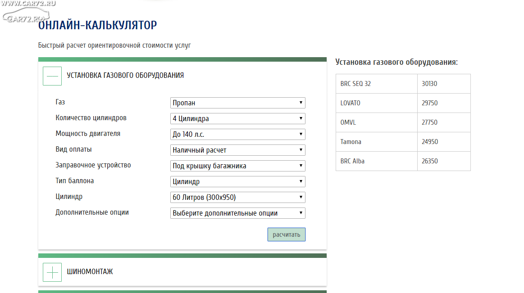Screen dimensions: 524x293
Task: Click the УСТАНОВКА ГАЗОВОГО ОБОРУДОВАНИЯ section title
Action: point(125,76)
